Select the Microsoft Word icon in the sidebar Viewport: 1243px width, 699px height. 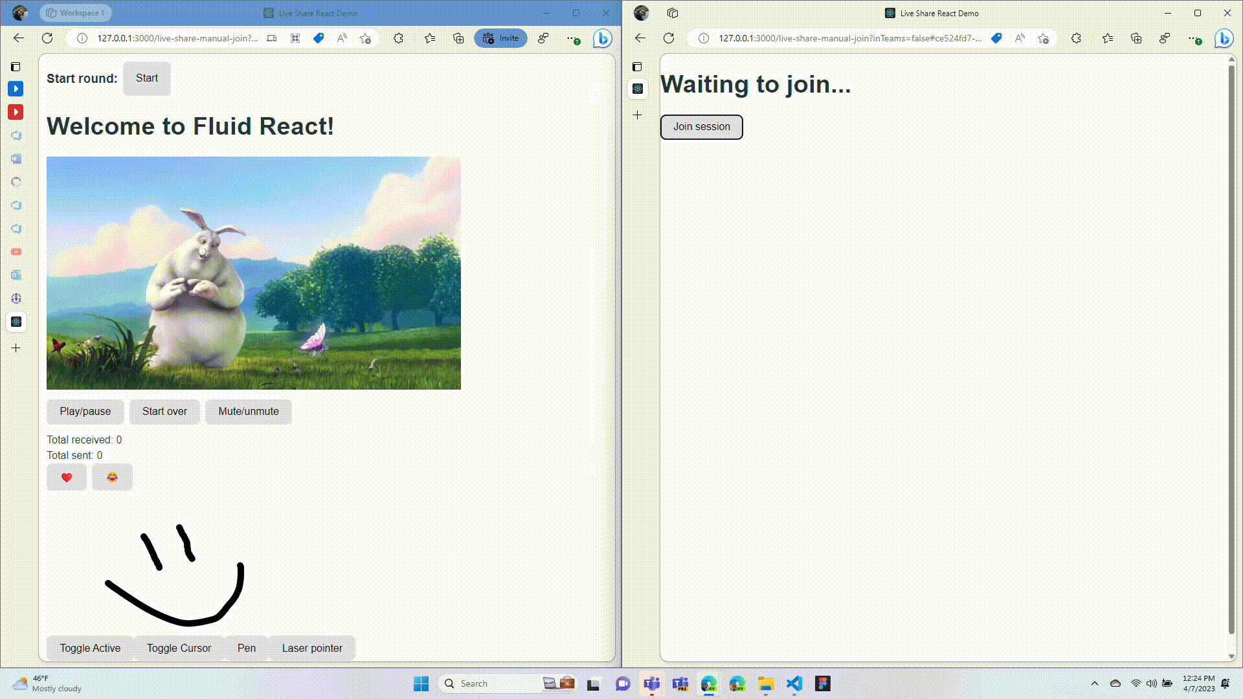16,159
